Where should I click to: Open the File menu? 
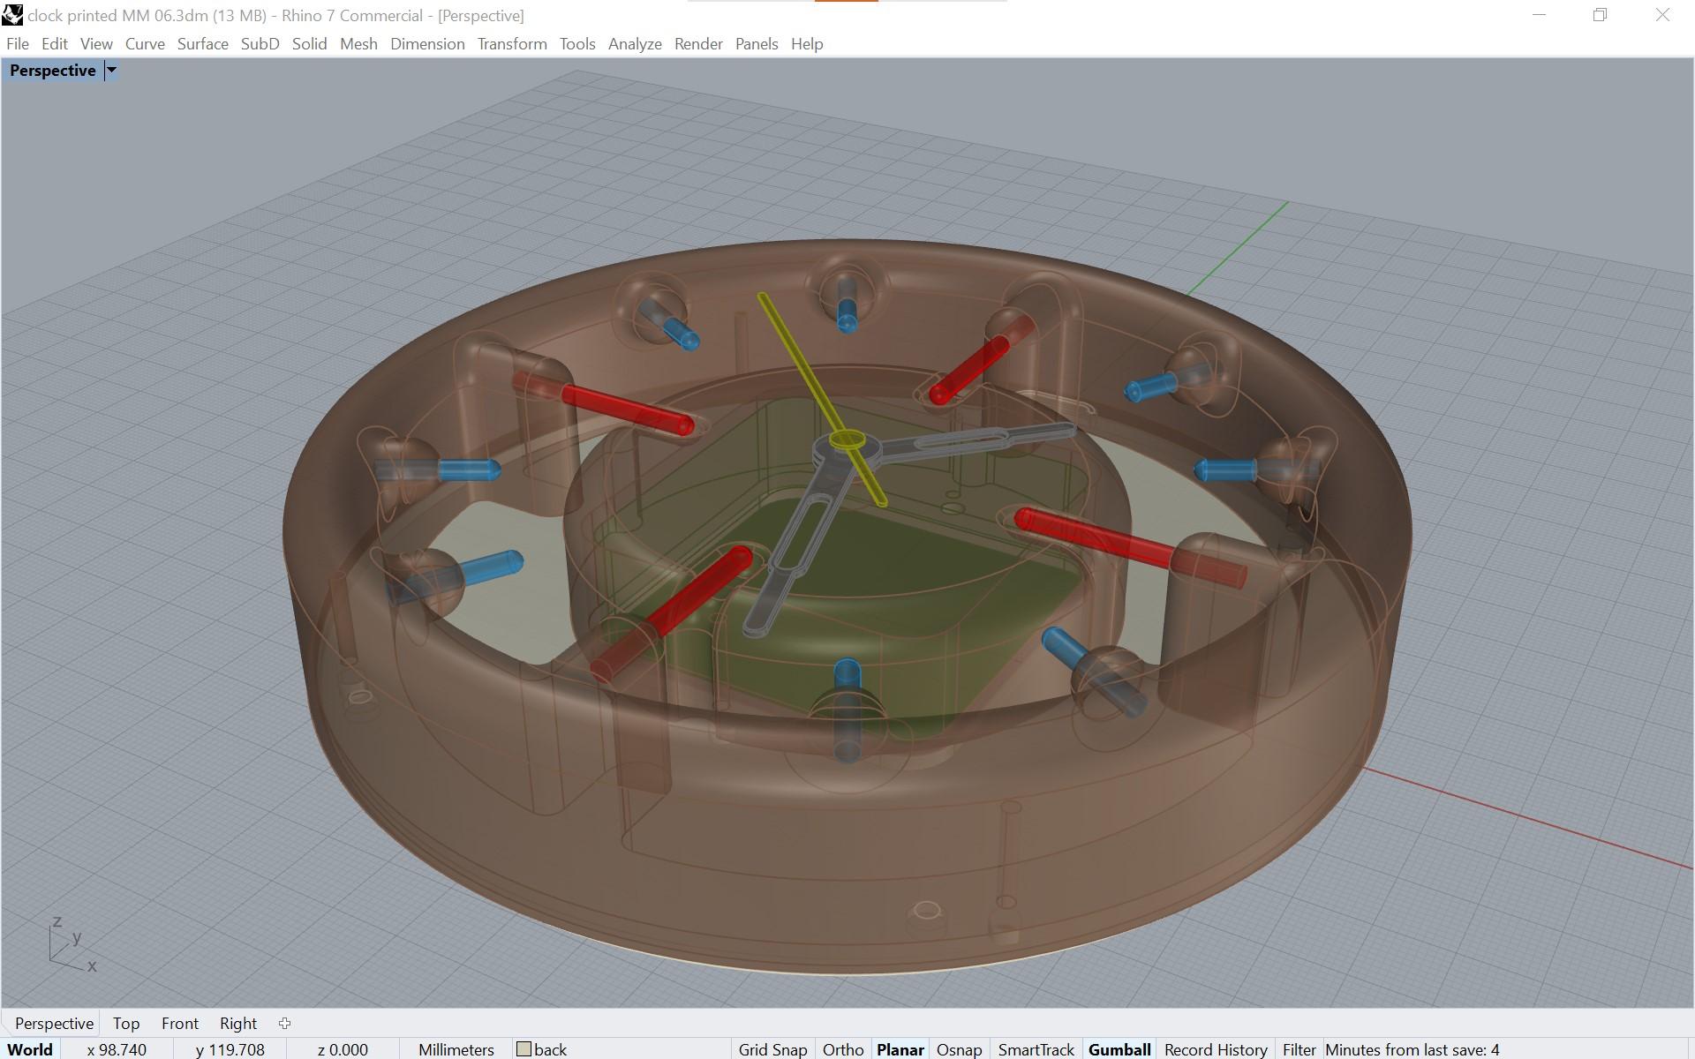coord(17,41)
